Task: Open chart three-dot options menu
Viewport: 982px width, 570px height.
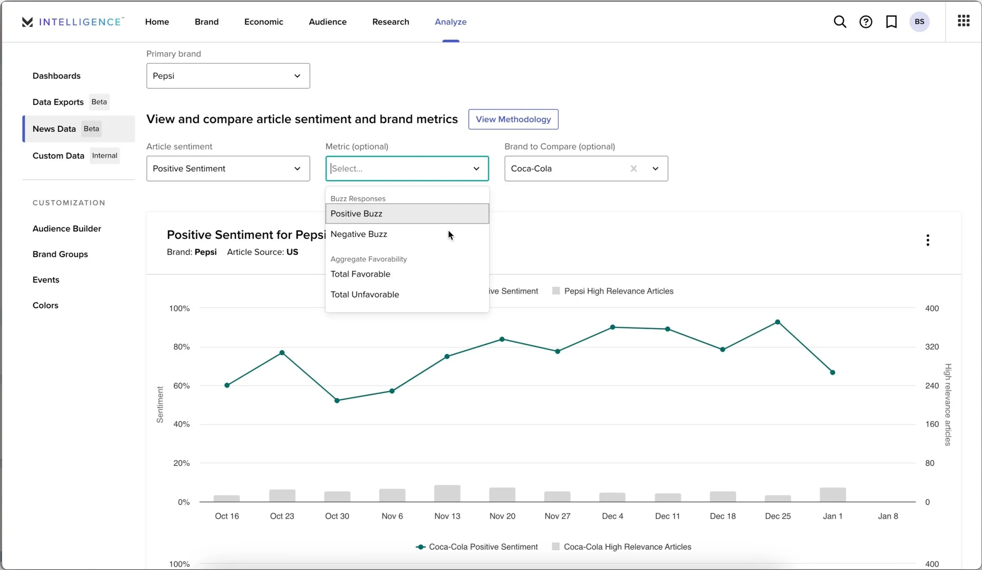Action: tap(927, 240)
